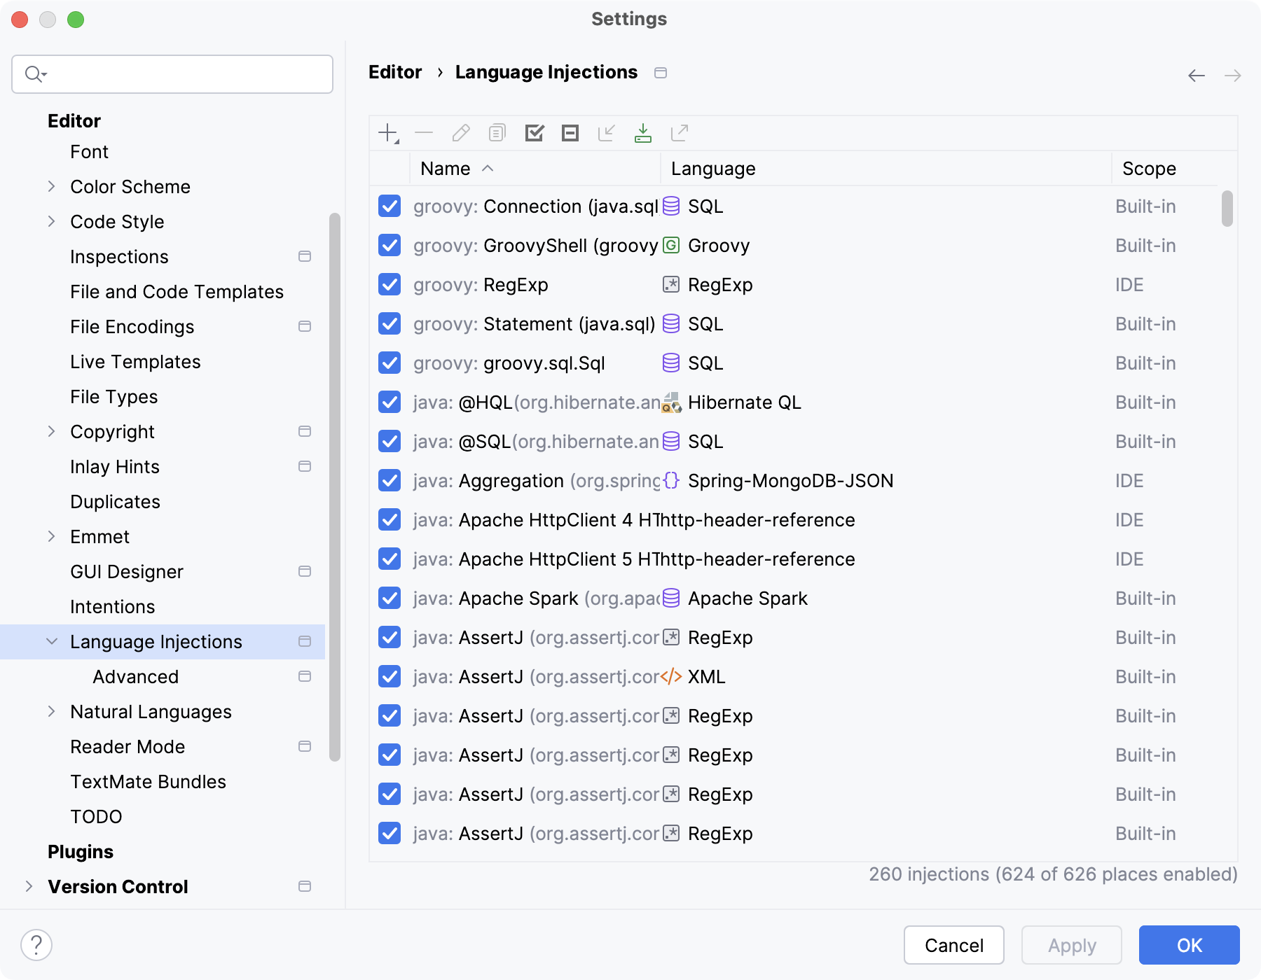The height and width of the screenshot is (980, 1261).
Task: Click the settings search field
Action: click(x=171, y=73)
